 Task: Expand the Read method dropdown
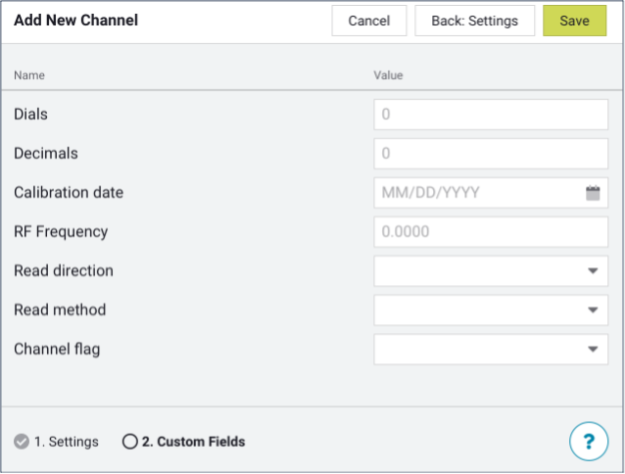pos(592,310)
